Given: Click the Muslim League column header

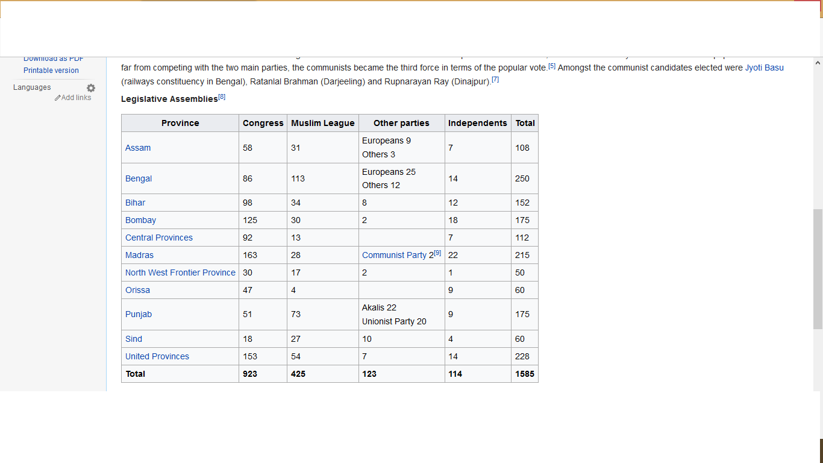Looking at the screenshot, I should 323,123.
